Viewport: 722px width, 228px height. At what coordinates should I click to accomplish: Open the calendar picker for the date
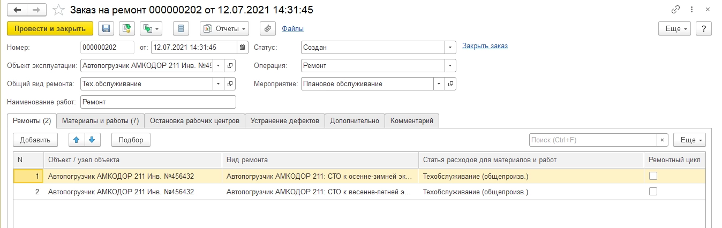point(243,47)
